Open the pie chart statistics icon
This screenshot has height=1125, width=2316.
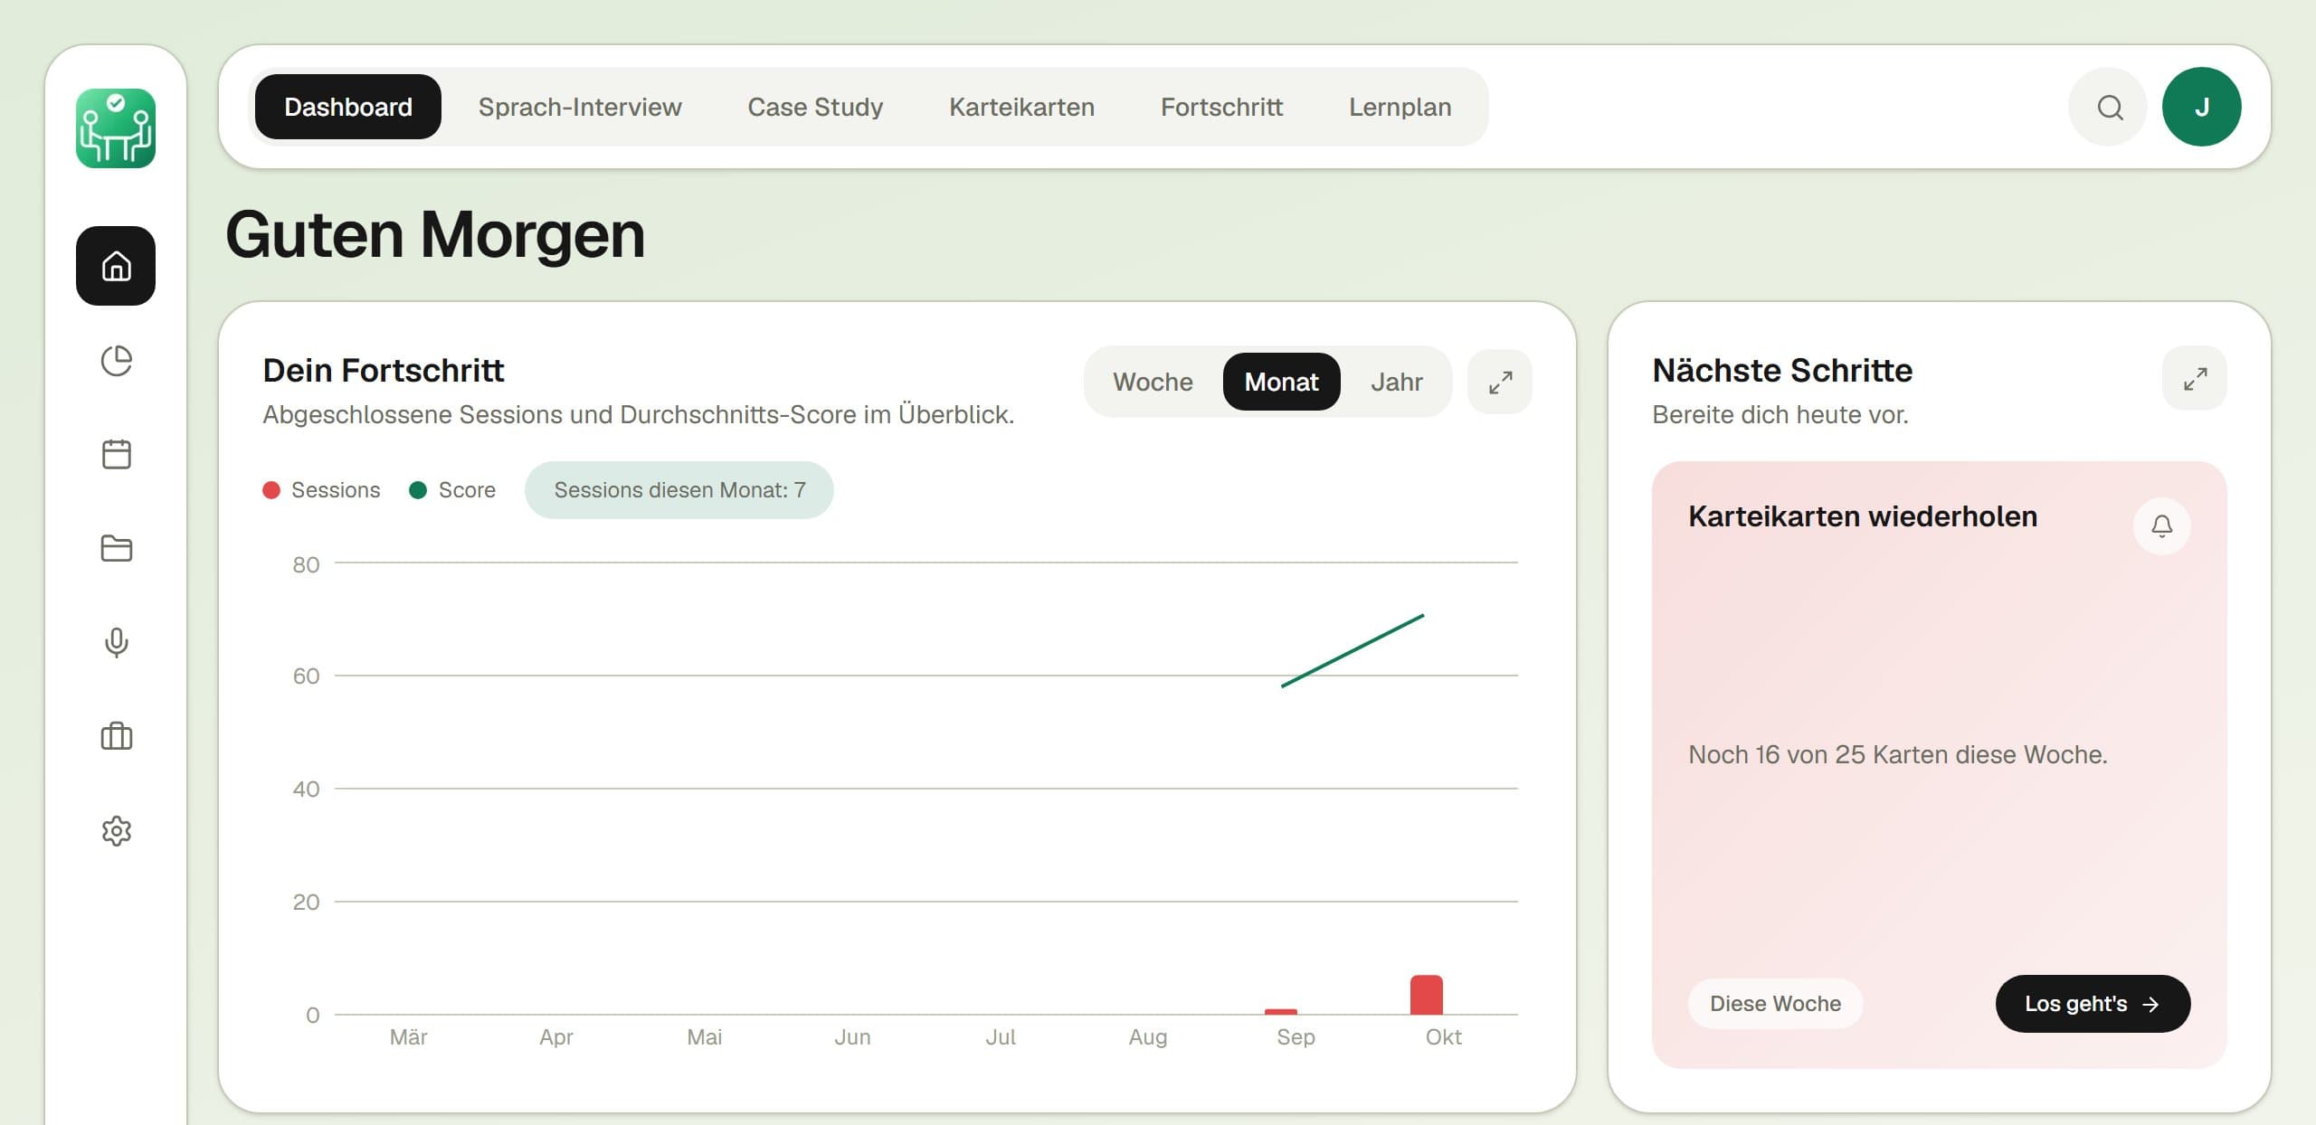[x=116, y=361]
